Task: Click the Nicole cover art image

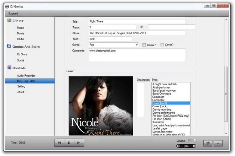Action: point(101,106)
